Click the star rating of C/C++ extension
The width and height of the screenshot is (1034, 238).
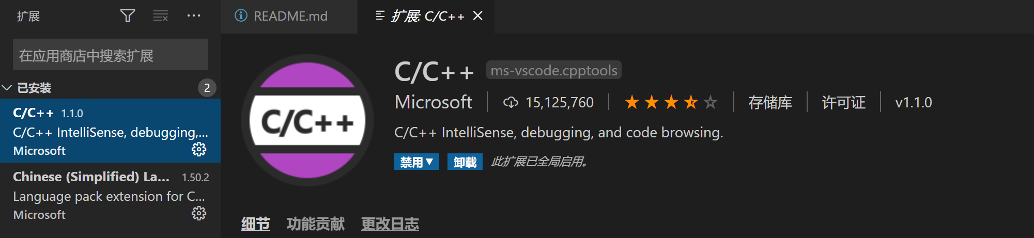pos(671,102)
